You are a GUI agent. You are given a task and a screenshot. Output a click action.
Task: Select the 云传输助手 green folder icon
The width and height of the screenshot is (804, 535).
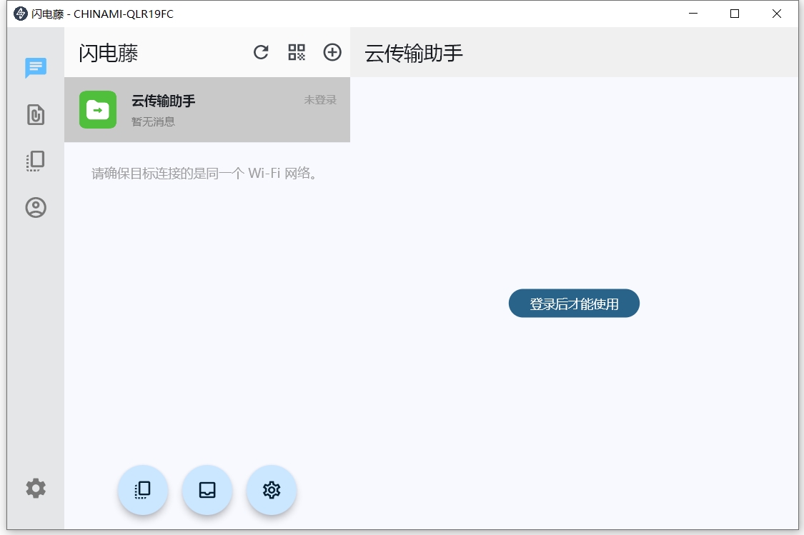(x=98, y=110)
